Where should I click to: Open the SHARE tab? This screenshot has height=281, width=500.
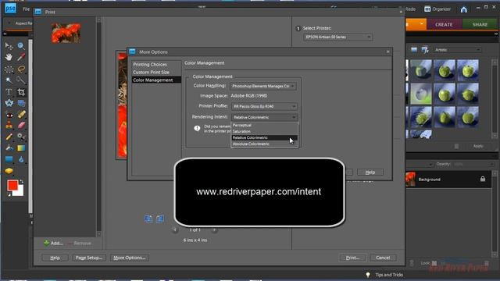480,24
